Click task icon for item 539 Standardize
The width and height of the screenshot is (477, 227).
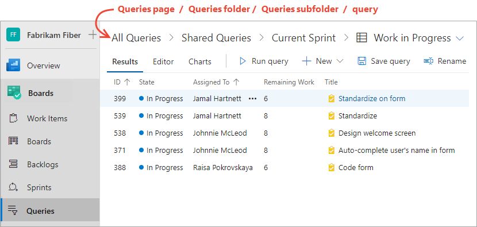(331, 116)
